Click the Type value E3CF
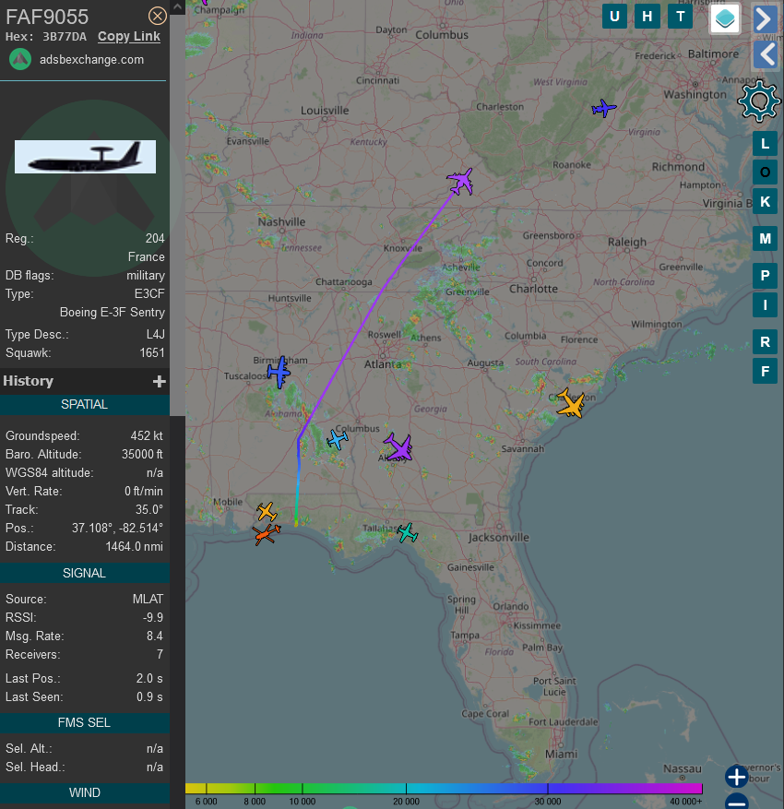Viewport: 784px width, 809px height. [x=149, y=294]
